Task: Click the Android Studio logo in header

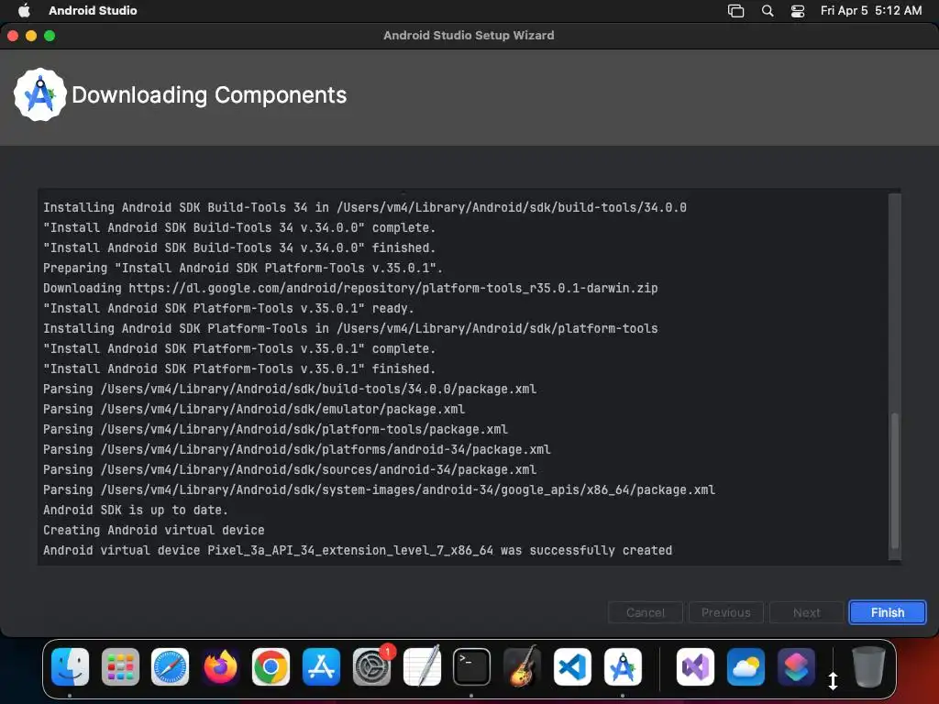Action: [39, 94]
